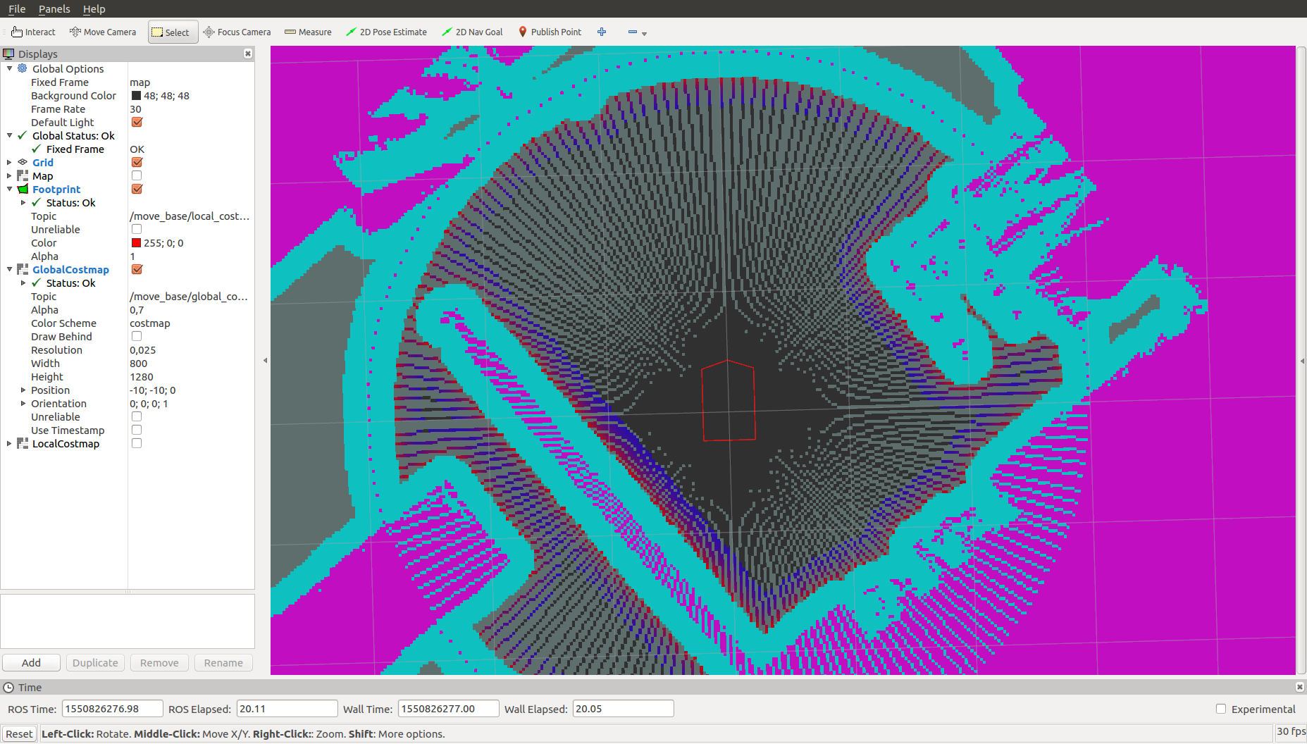The height and width of the screenshot is (744, 1307).
Task: Expand the Grid display properties
Action: click(x=9, y=162)
